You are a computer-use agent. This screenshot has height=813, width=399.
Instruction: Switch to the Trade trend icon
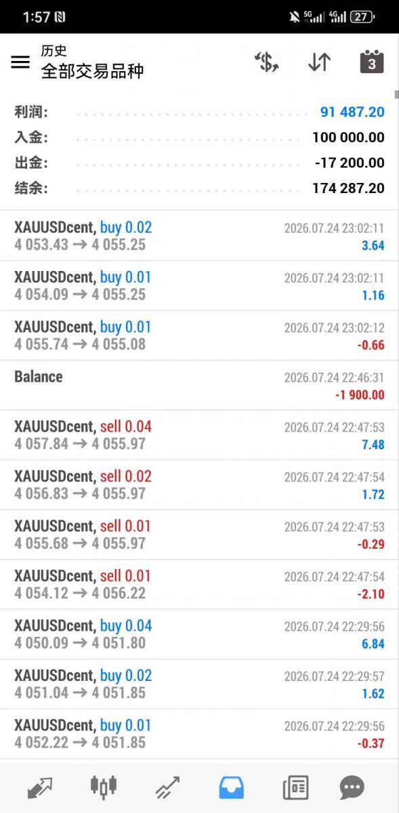point(167,787)
